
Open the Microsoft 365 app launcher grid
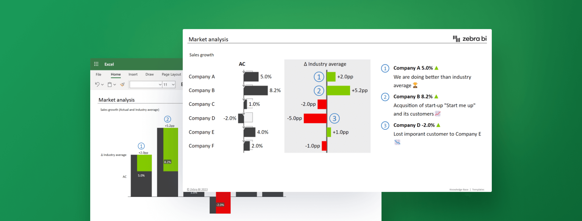tap(96, 64)
